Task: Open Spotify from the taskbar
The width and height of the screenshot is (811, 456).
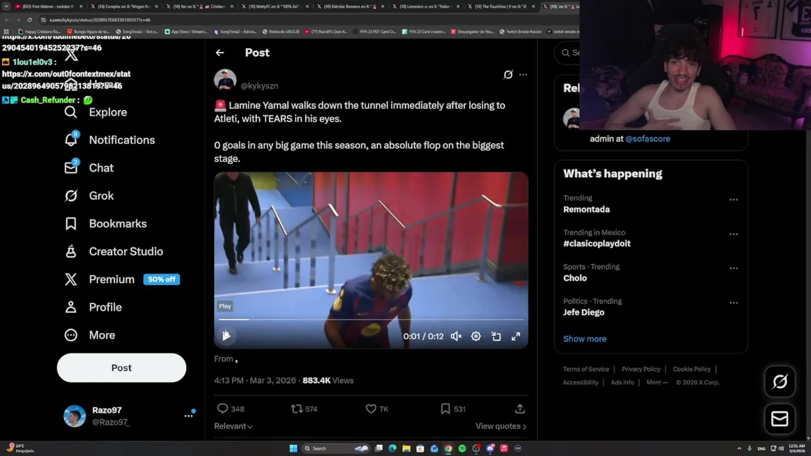Action: click(x=462, y=448)
